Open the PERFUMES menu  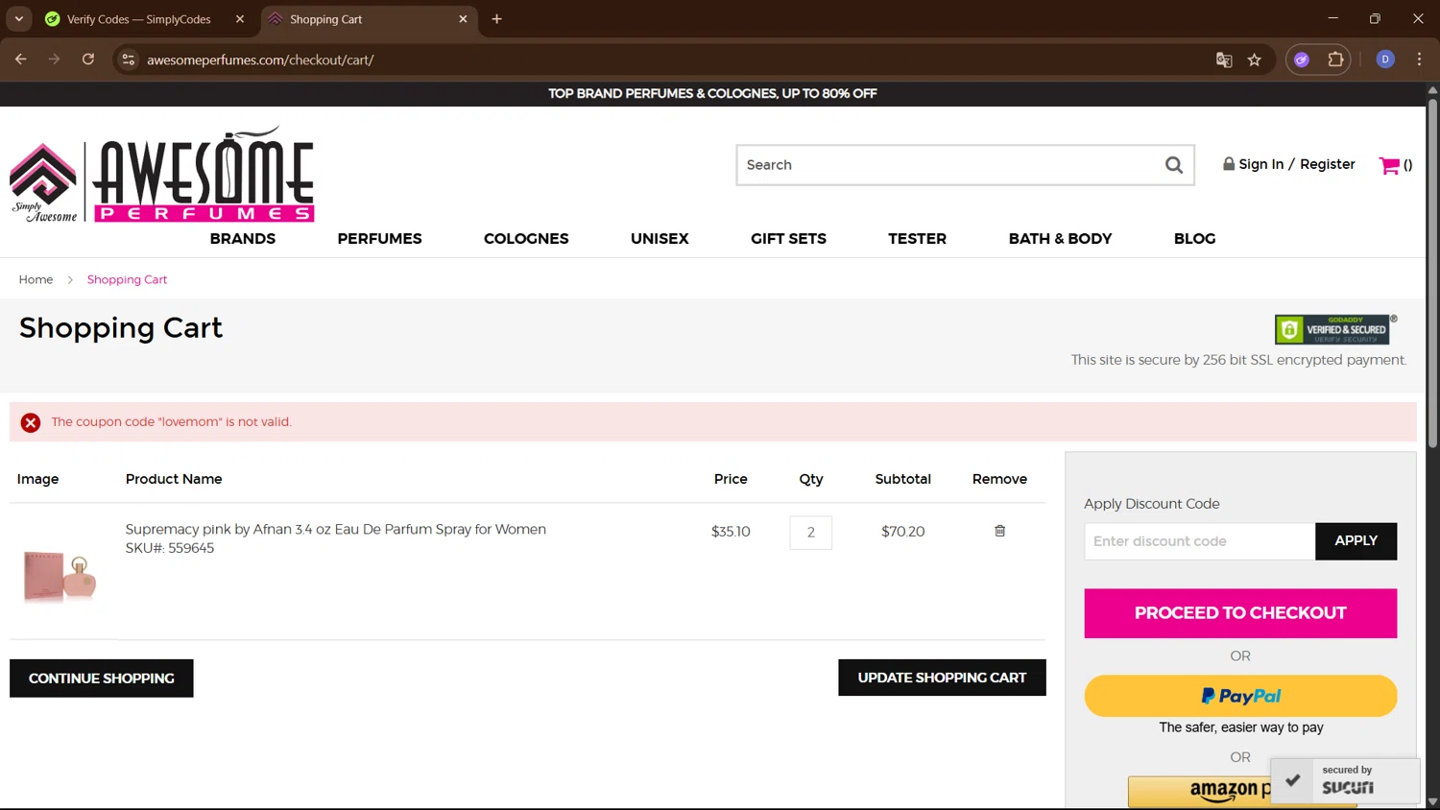379,239
